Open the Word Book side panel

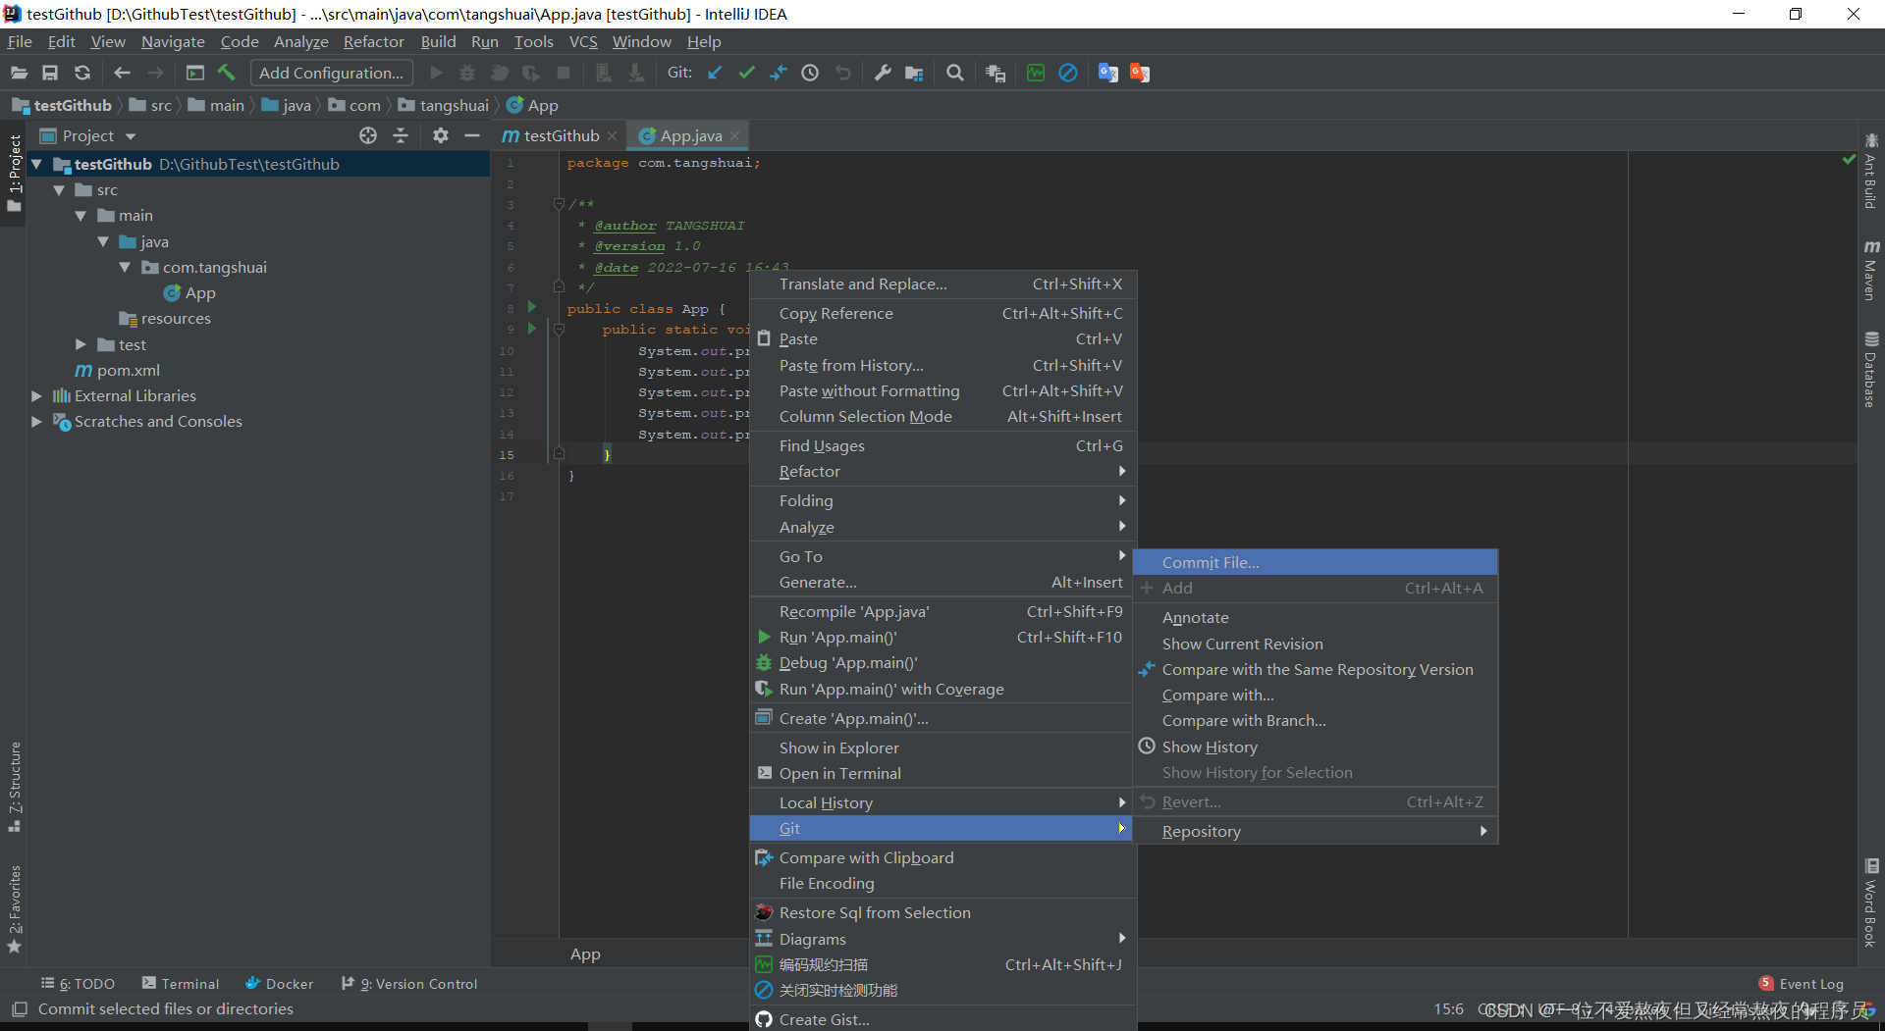click(x=1871, y=902)
